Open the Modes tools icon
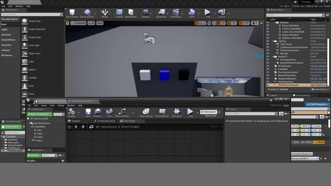Viewport: 331px width, 186px height. (104, 13)
